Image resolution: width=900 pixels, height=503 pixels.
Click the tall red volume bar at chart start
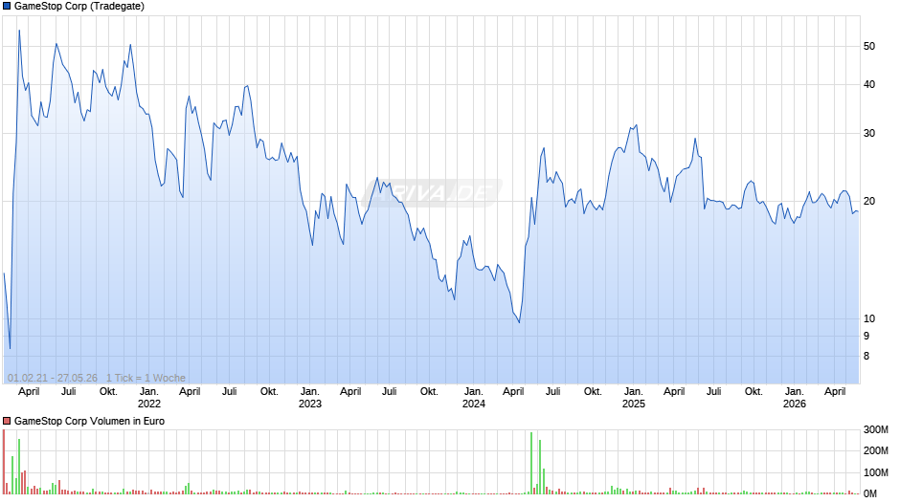point(4,462)
